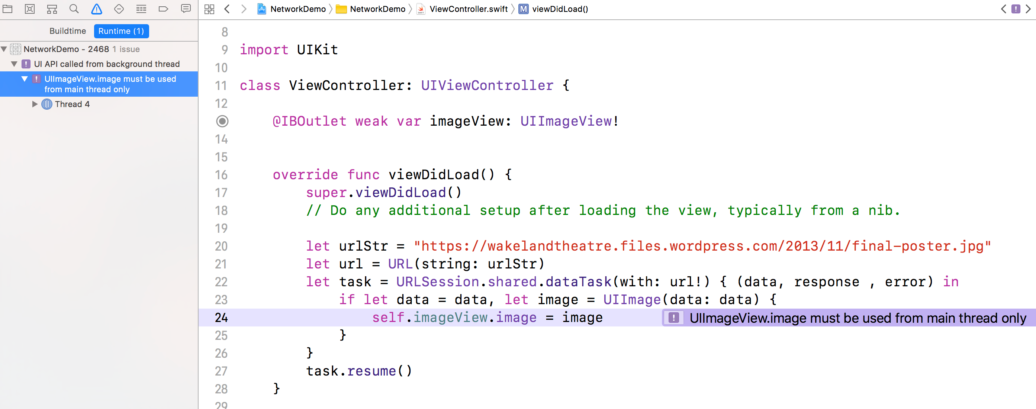Open the Breakpoint navigator icon
Screen dimensions: 1036x409
point(163,9)
